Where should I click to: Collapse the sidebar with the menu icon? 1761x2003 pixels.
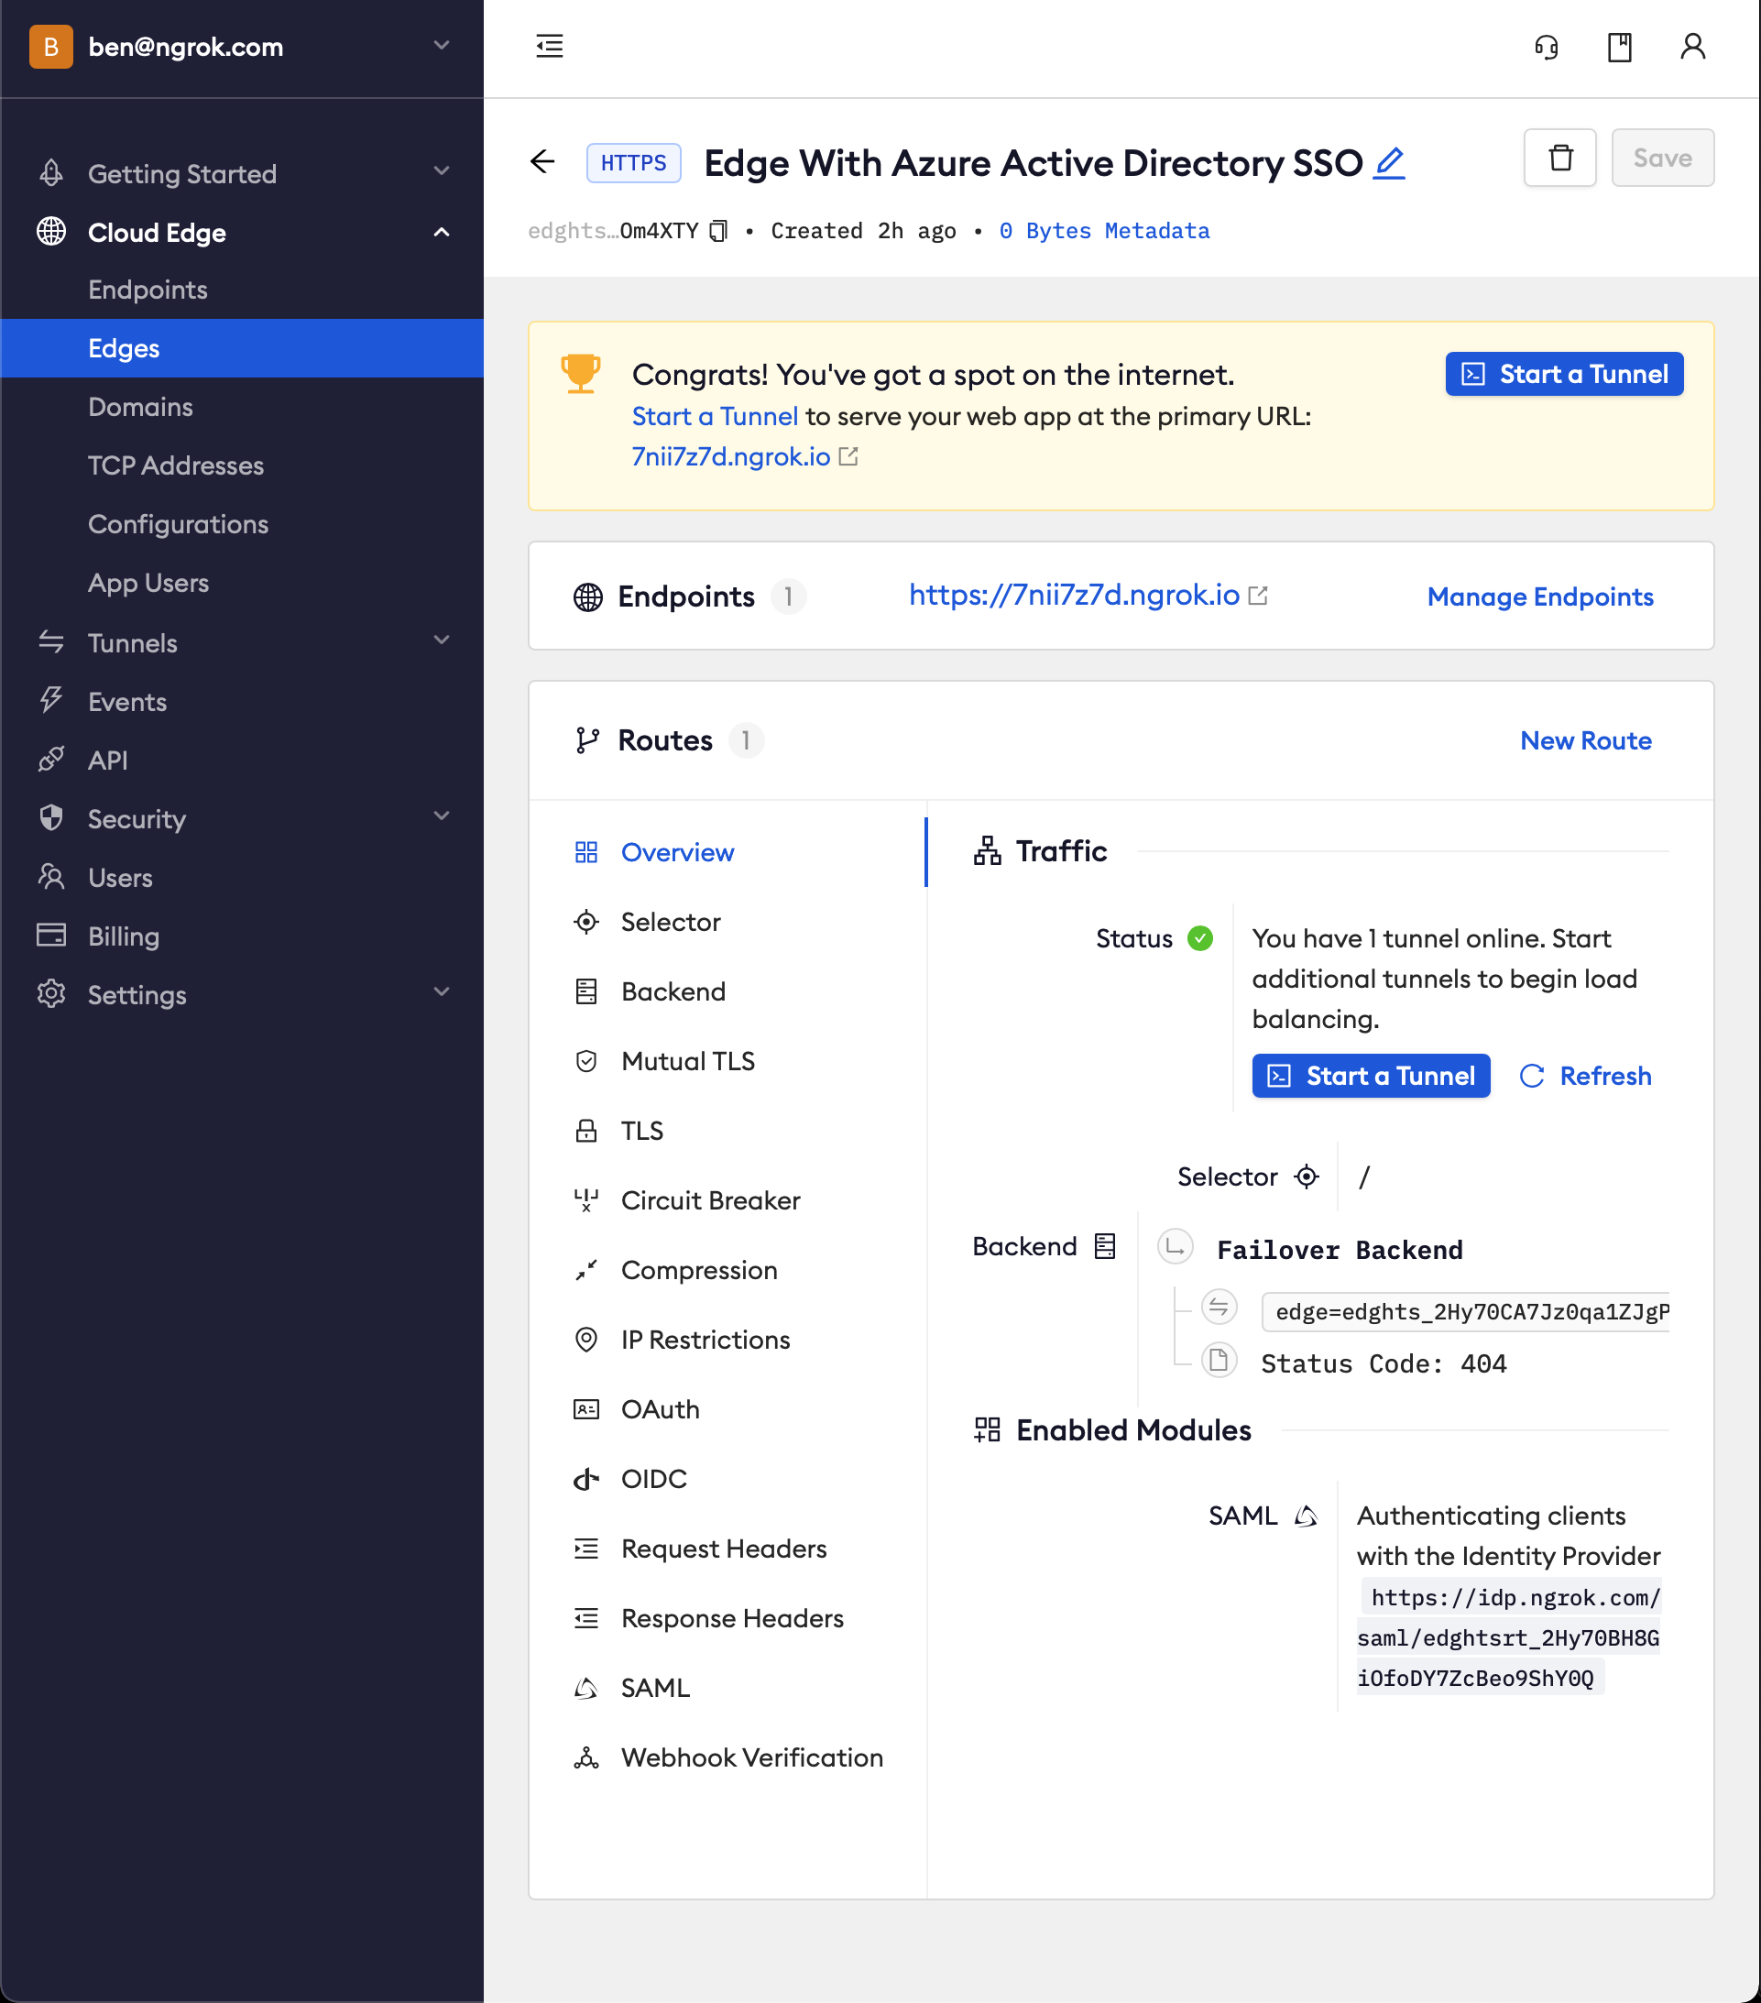549,46
